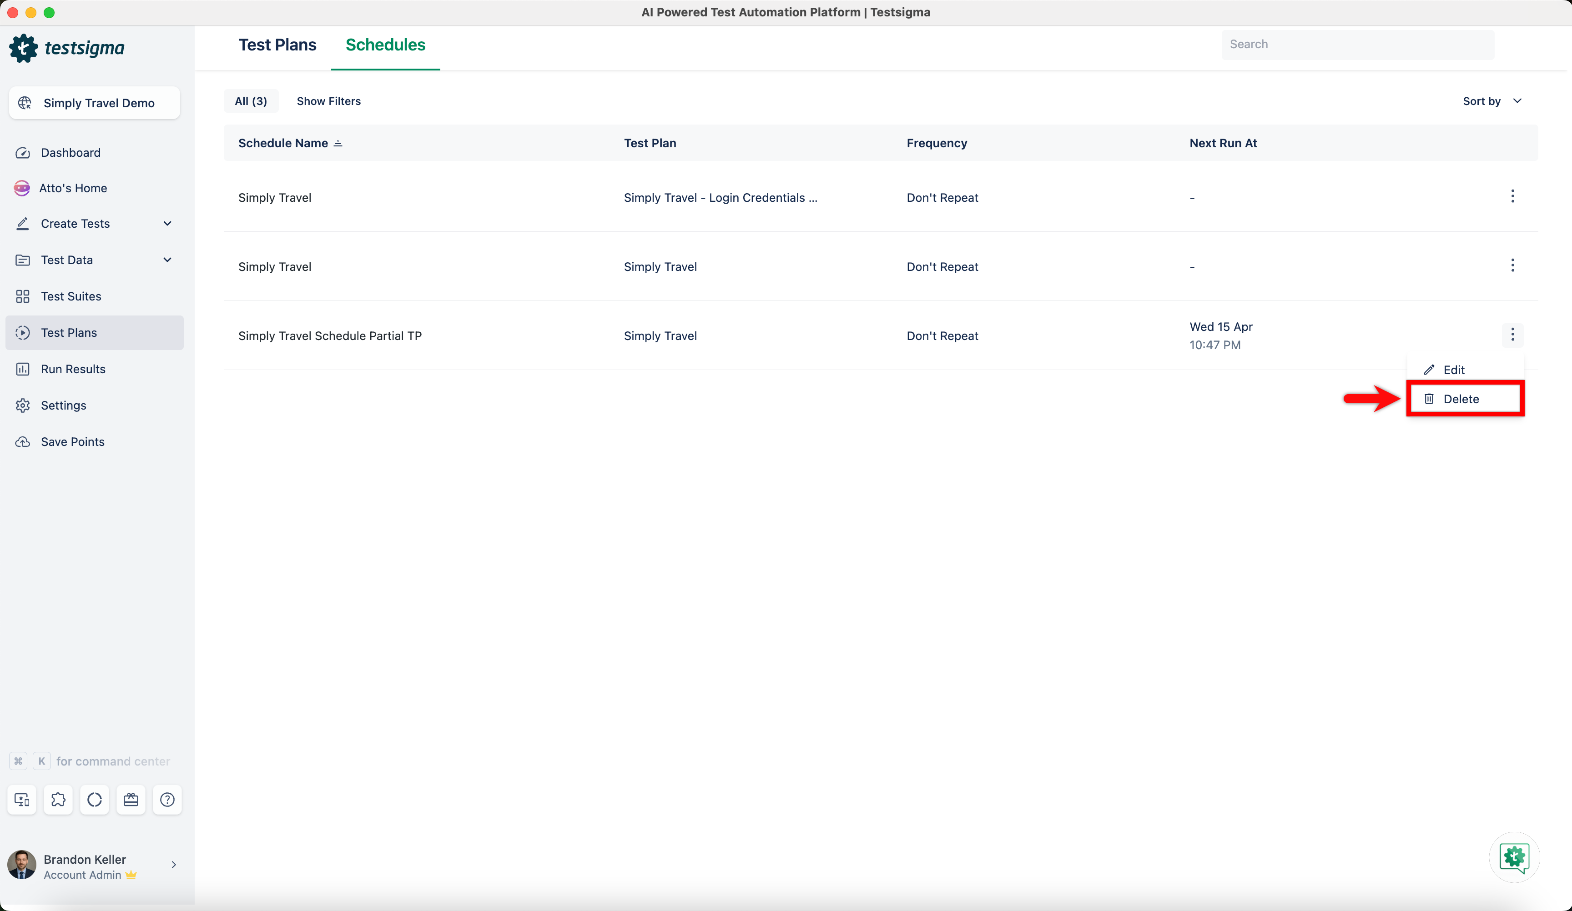Click the "10:47 PM" next run time
This screenshot has height=911, width=1572.
1214,345
